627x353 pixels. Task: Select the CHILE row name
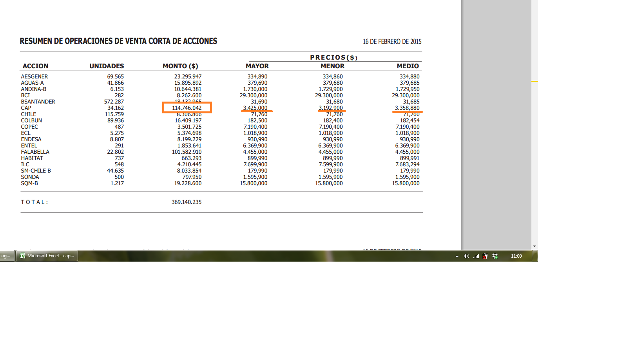29,114
